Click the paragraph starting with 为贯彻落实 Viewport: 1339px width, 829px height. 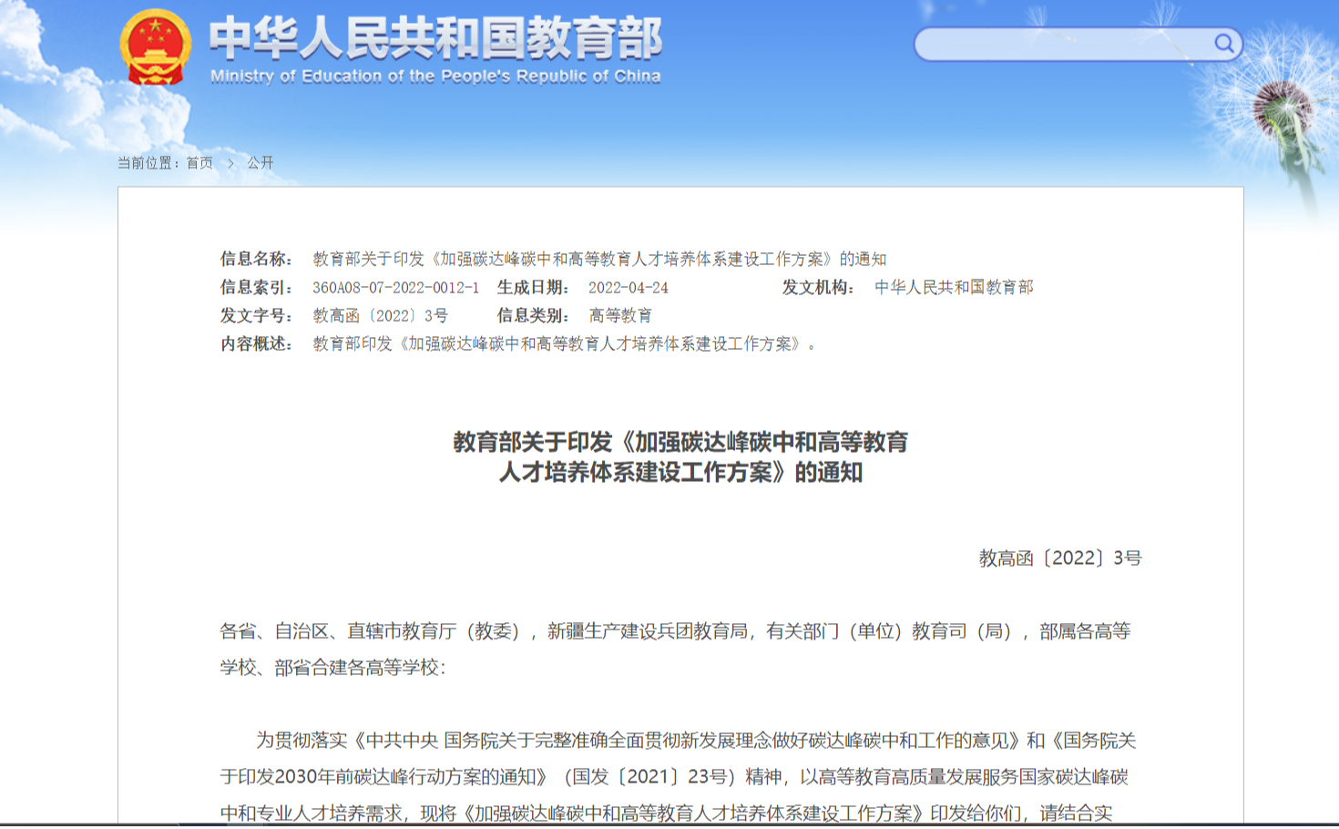pyautogui.click(x=679, y=776)
